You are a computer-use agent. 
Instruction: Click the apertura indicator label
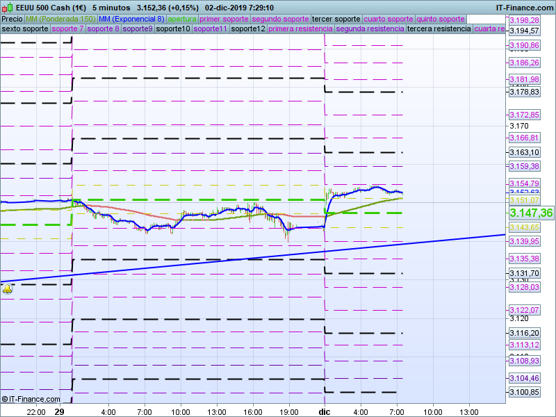coord(182,19)
